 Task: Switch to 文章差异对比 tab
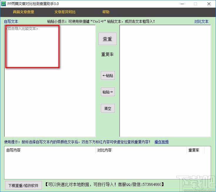(x=65, y=12)
